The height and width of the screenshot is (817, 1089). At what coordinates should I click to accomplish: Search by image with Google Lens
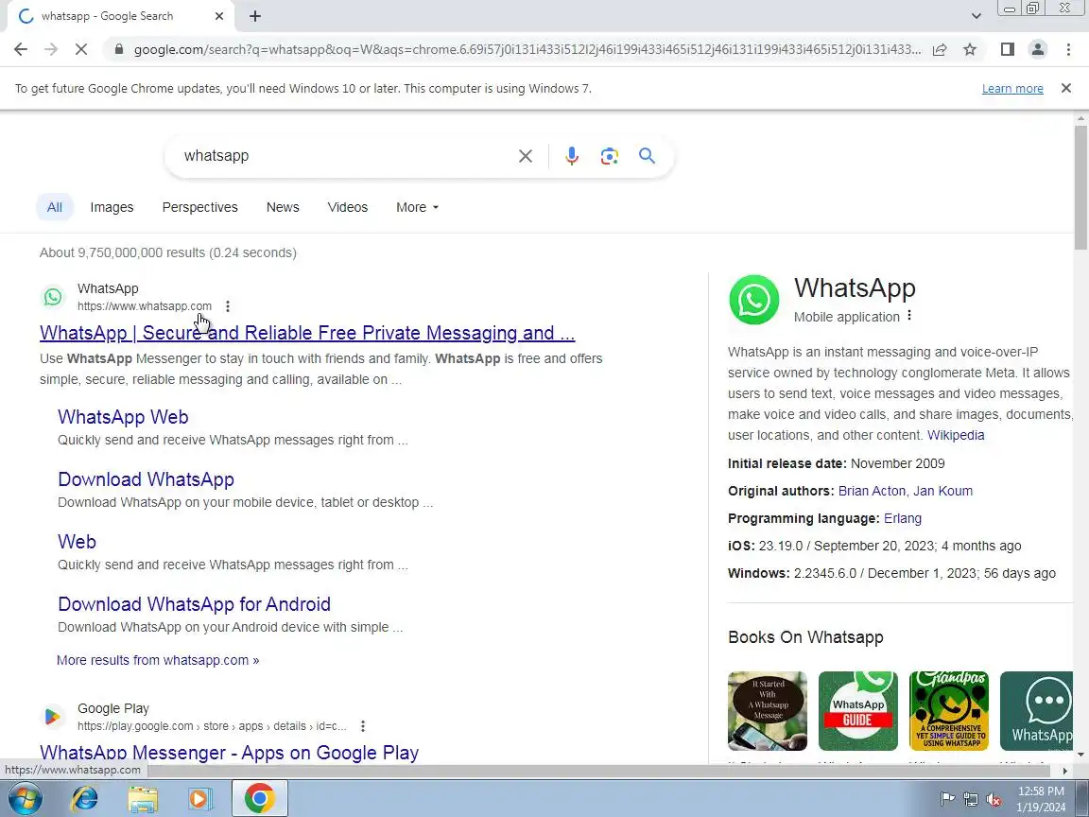click(609, 156)
